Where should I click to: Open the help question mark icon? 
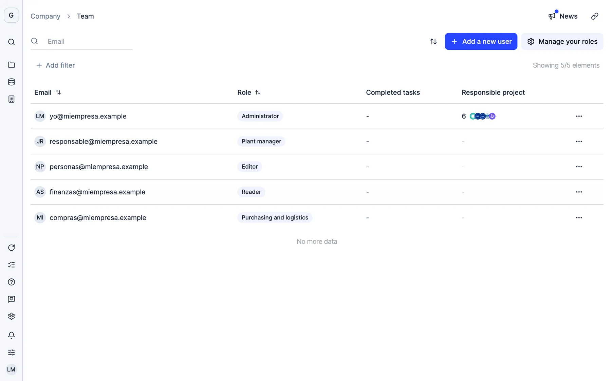click(11, 282)
